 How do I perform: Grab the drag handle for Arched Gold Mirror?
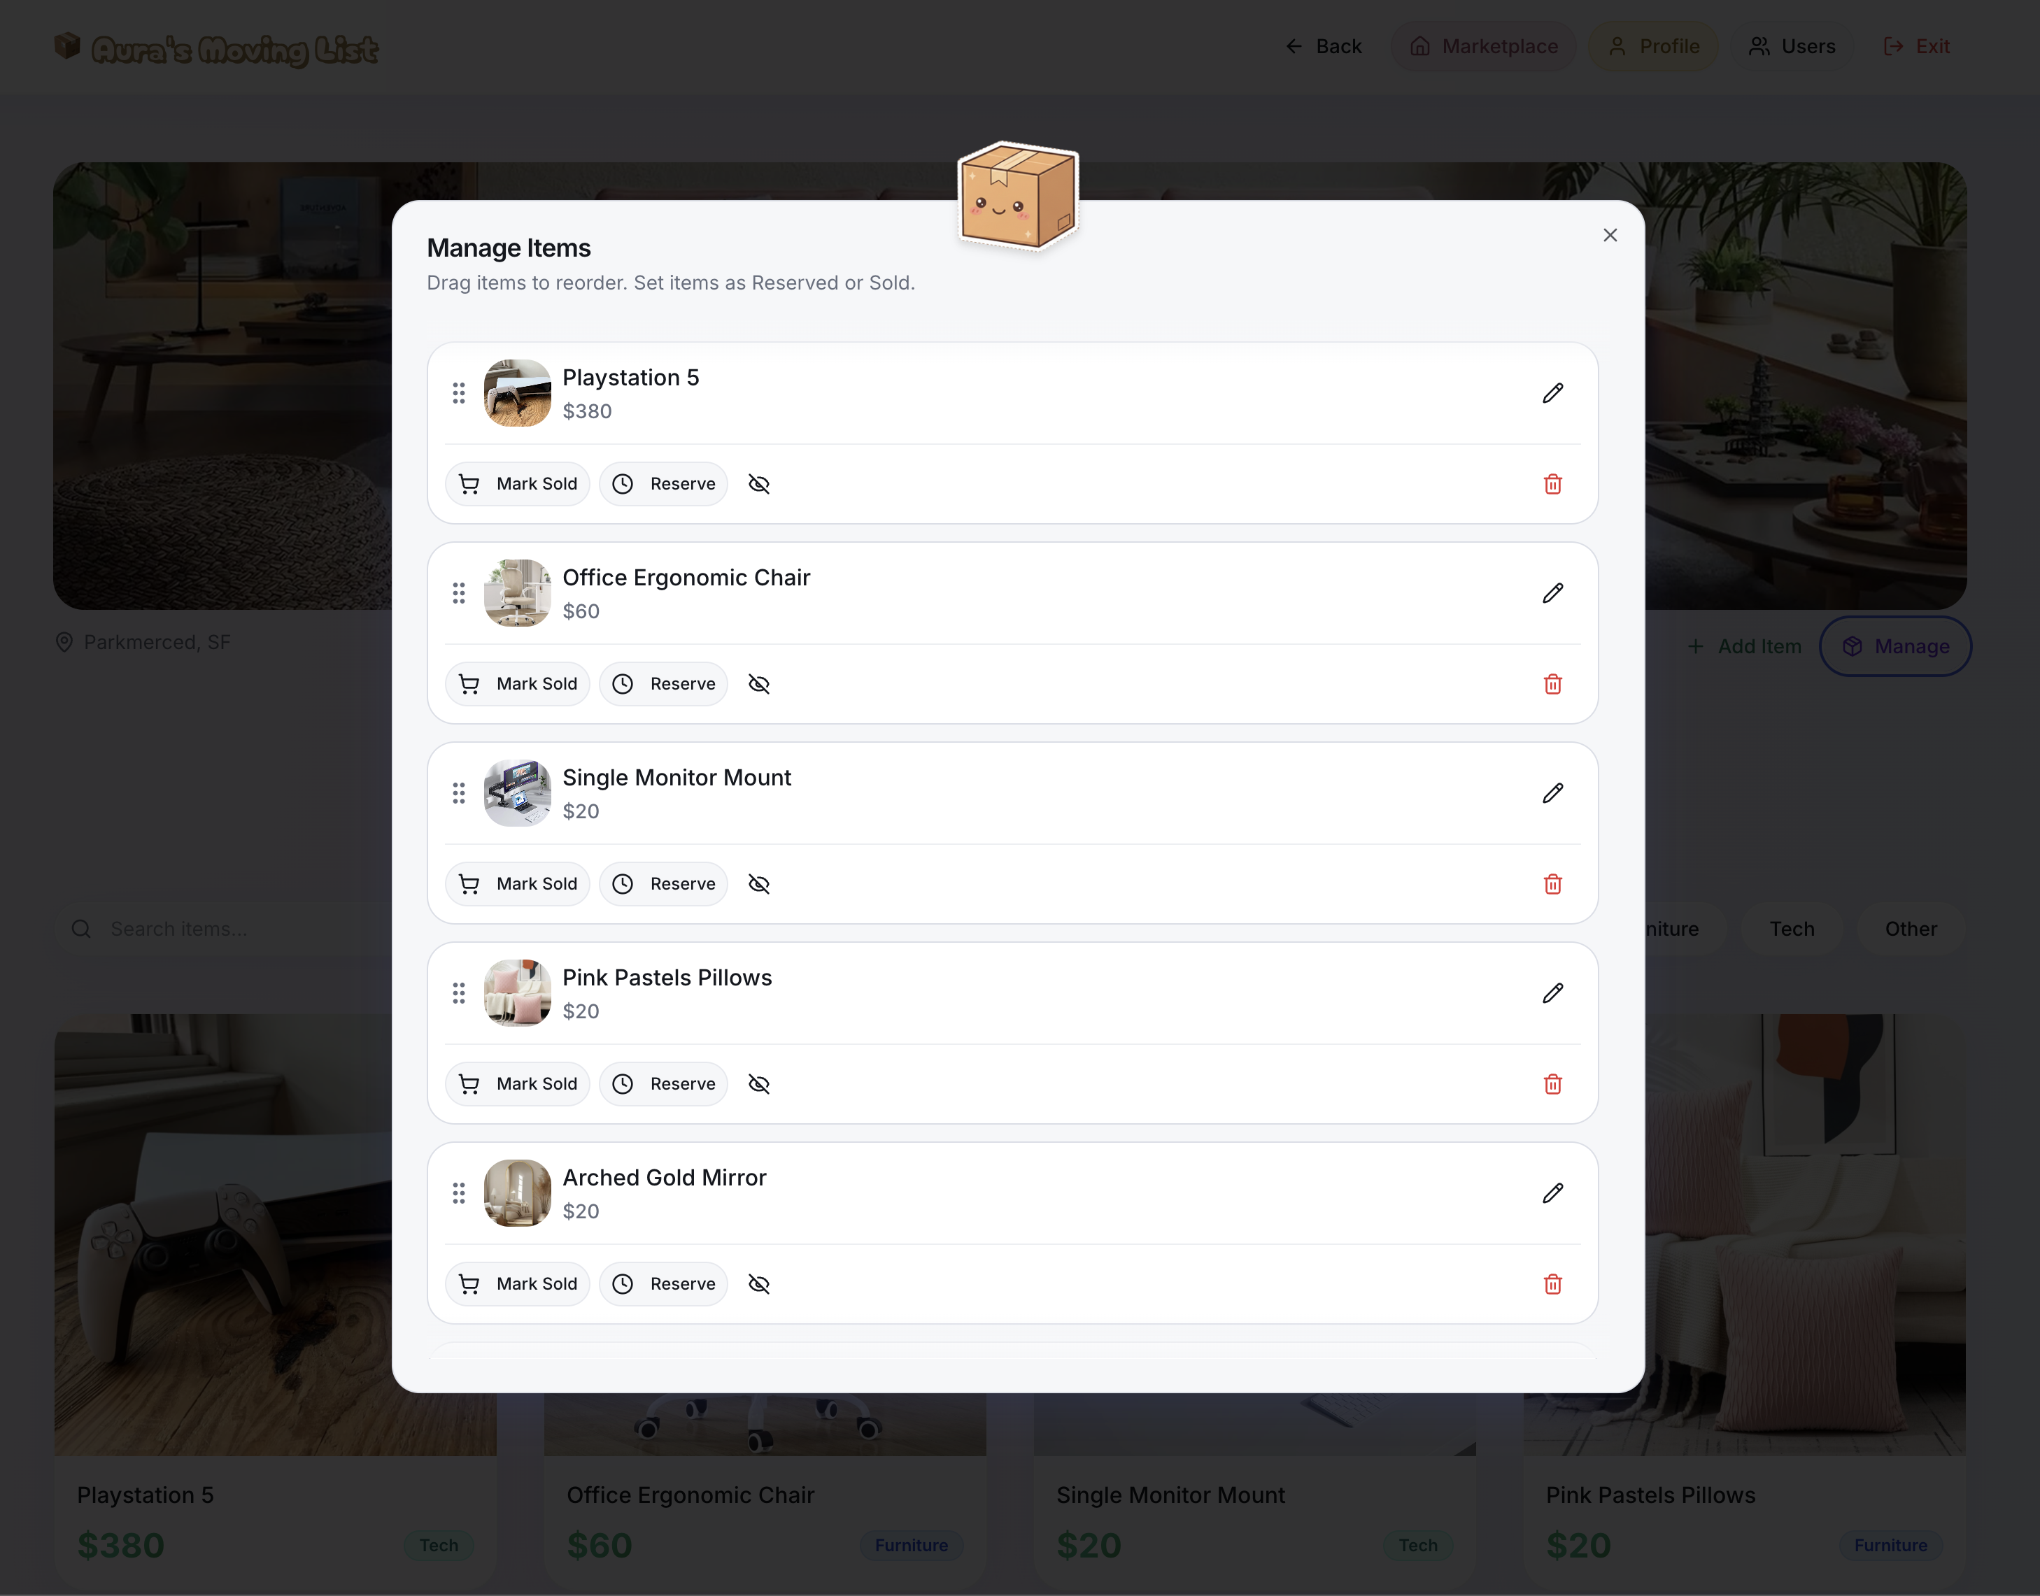(459, 1193)
